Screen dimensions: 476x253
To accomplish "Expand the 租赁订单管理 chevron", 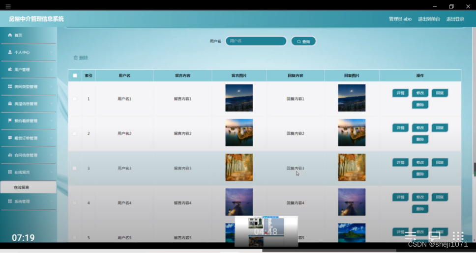I will (51, 138).
